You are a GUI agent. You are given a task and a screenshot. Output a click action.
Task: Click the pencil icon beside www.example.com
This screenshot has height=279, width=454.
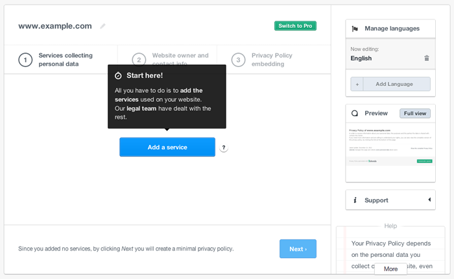coord(102,26)
